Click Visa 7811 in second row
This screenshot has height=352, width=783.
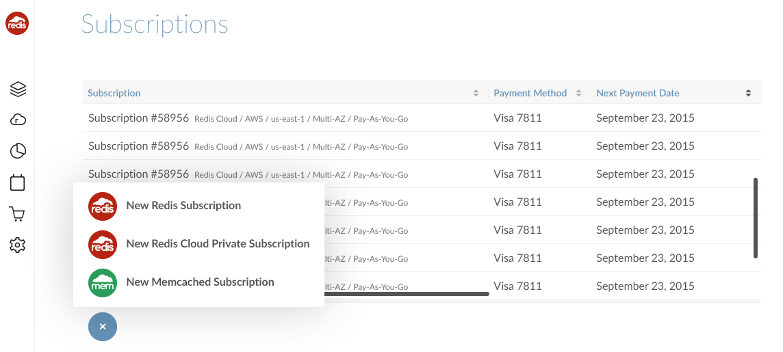517,146
